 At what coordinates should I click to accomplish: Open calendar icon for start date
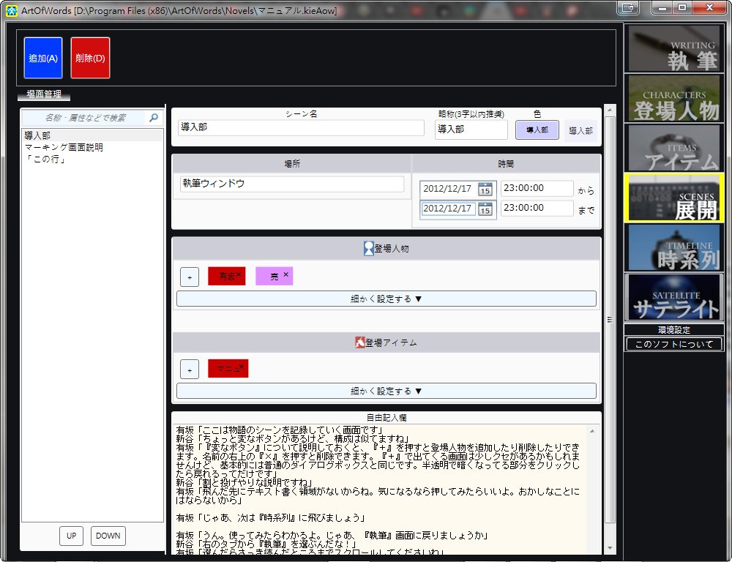coord(485,189)
